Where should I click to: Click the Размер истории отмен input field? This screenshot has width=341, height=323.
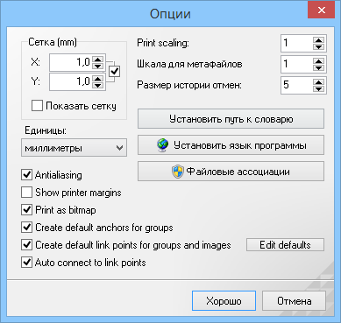pyautogui.click(x=297, y=85)
